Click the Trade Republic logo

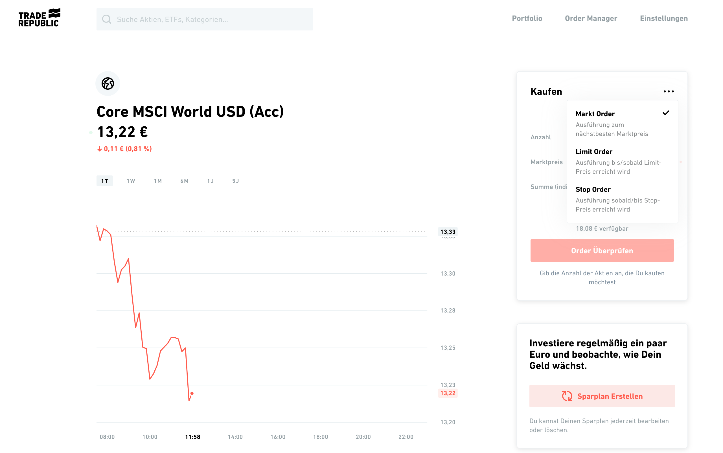pos(39,18)
